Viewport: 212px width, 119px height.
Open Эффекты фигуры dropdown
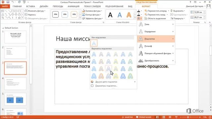[93, 19]
